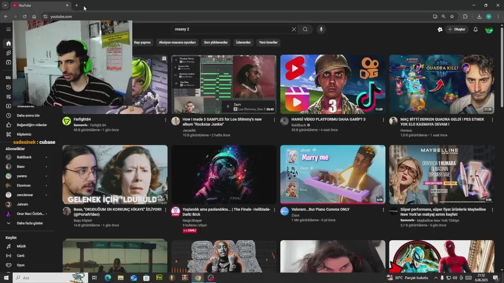Select the Aksiyon-macera oyunları chip
504x283 pixels.
coord(177,42)
